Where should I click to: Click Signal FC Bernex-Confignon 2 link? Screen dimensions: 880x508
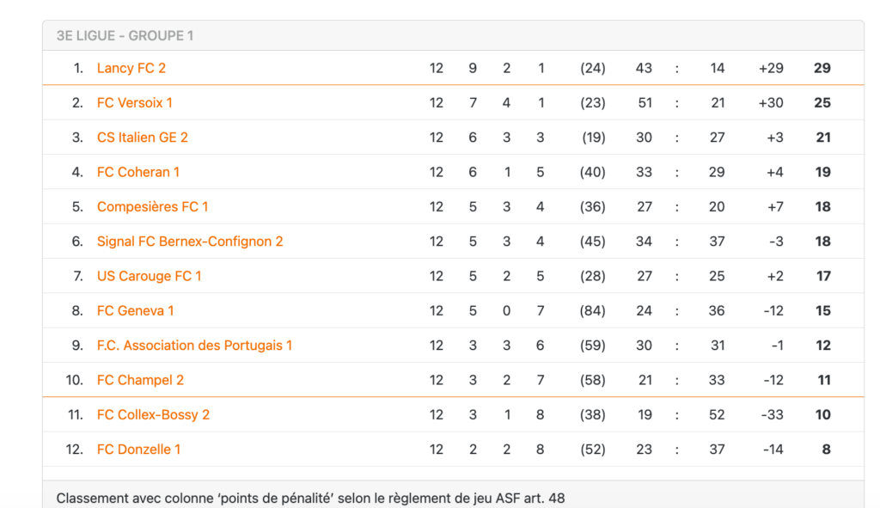[x=189, y=242]
